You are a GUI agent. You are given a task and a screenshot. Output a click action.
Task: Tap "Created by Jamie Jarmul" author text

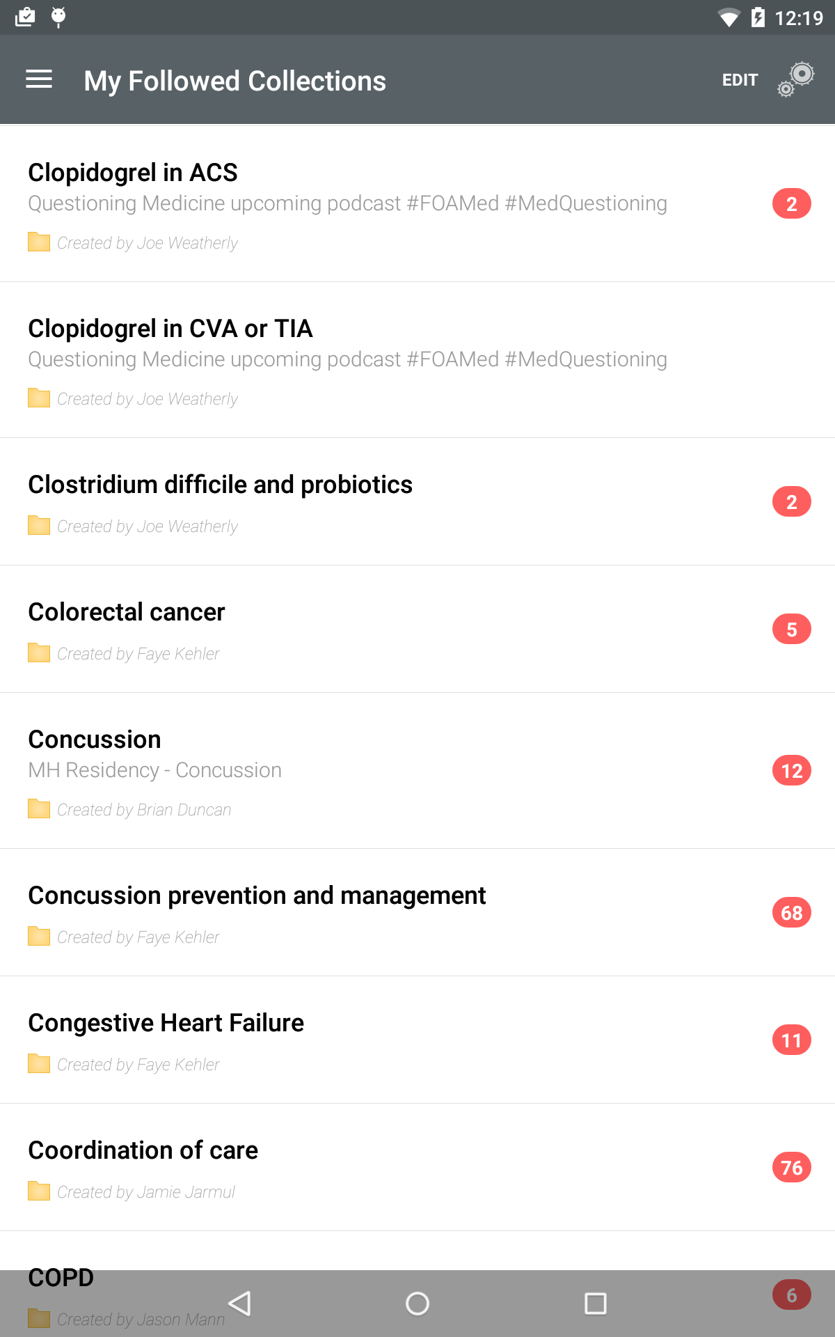[146, 1192]
